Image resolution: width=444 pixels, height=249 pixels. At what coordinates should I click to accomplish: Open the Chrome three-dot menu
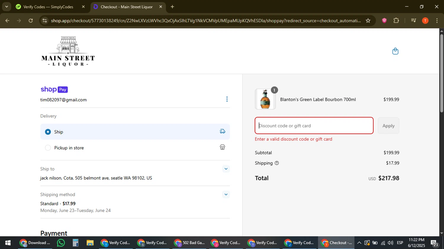click(x=437, y=21)
